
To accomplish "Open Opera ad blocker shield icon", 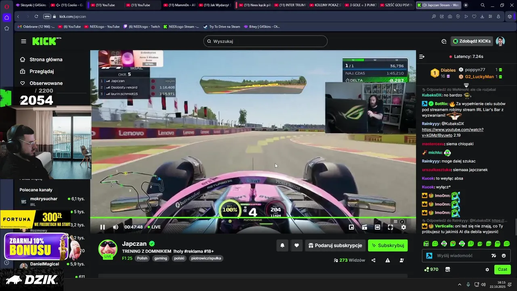I will pyautogui.click(x=458, y=17).
